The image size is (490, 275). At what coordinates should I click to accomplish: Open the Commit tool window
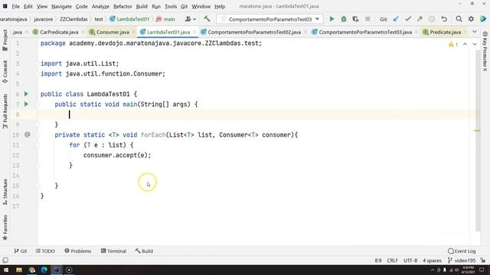[5, 72]
